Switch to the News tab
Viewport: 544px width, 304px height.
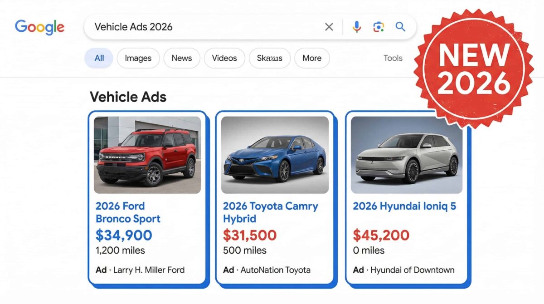tap(181, 58)
